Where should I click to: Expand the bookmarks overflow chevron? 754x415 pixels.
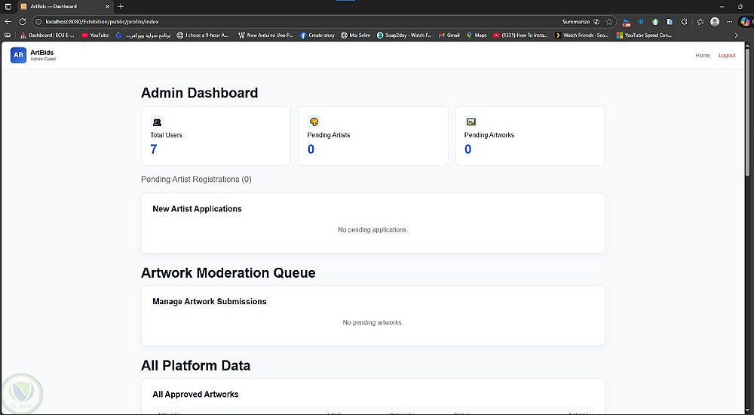(x=737, y=35)
